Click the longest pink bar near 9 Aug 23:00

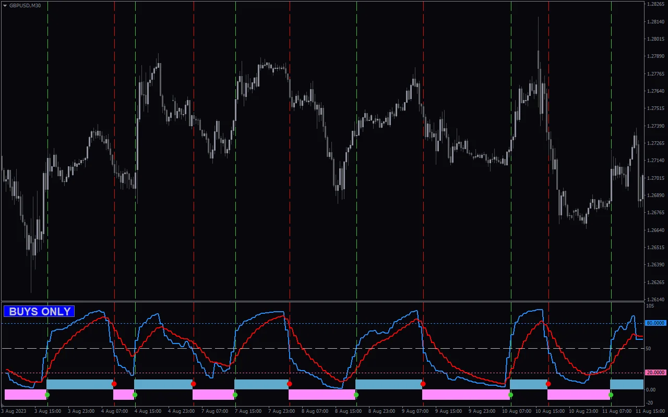click(466, 395)
